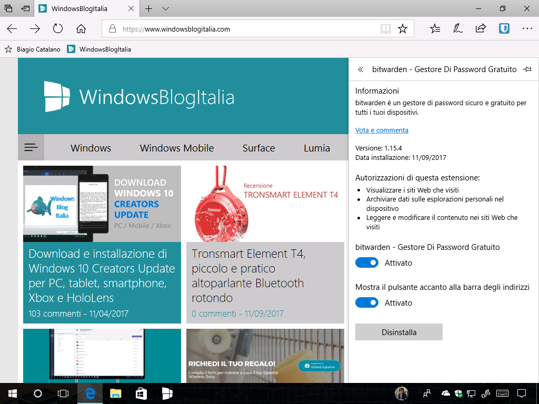Open the bitwarden extension button
The height and width of the screenshot is (404, 539).
click(x=504, y=28)
